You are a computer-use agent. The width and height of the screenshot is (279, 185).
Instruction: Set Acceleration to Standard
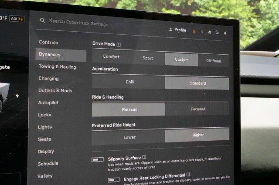tap(197, 83)
